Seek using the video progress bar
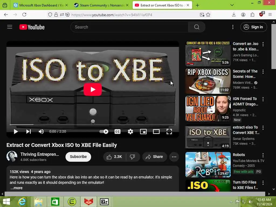276x207 pixels. point(93,125)
